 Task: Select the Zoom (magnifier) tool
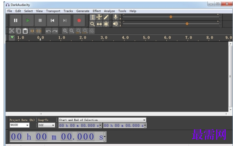click(x=92, y=24)
